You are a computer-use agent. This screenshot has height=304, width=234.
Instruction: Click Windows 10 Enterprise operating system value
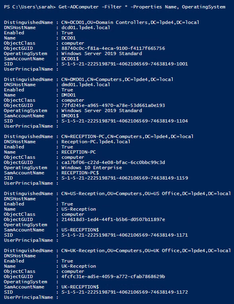point(92,168)
